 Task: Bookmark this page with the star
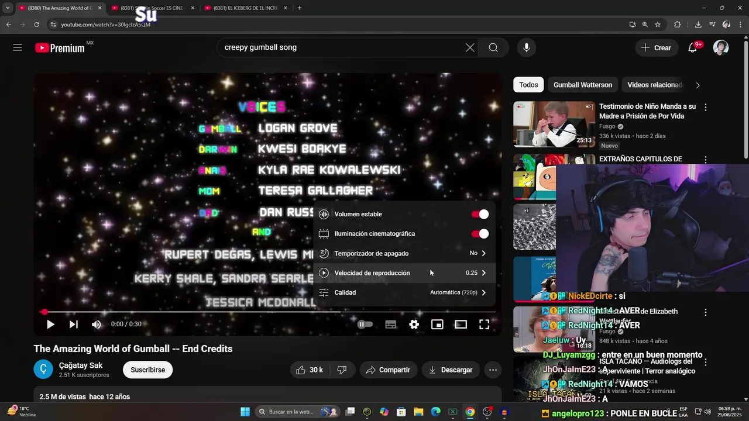[658, 25]
